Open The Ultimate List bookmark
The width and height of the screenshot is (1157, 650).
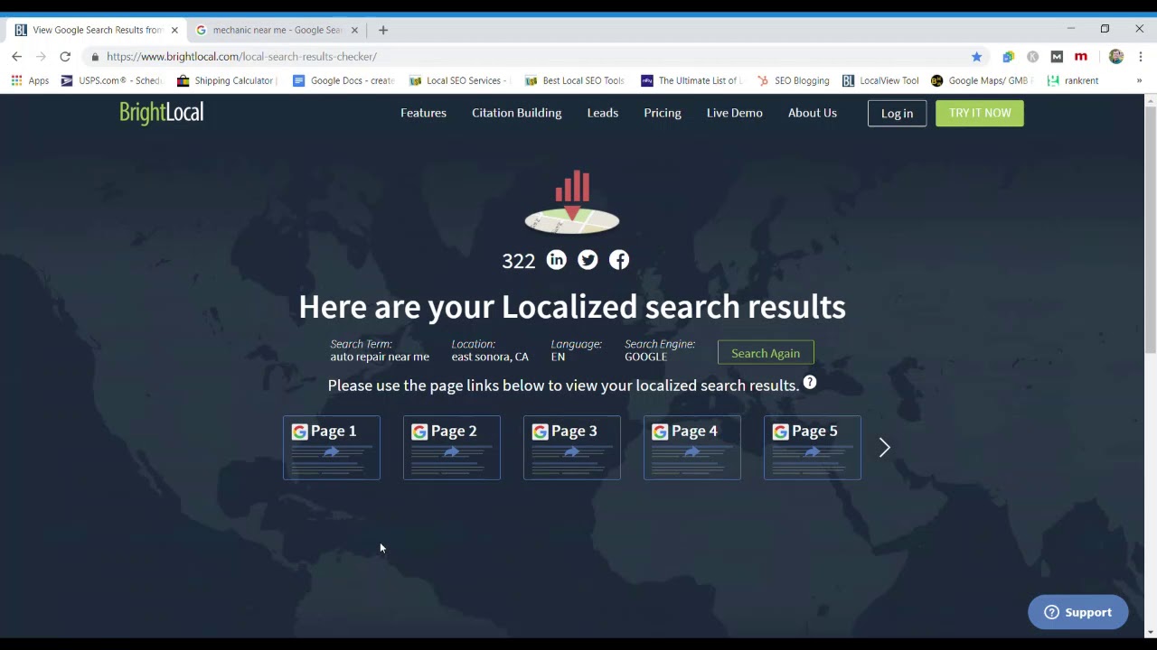click(x=691, y=80)
